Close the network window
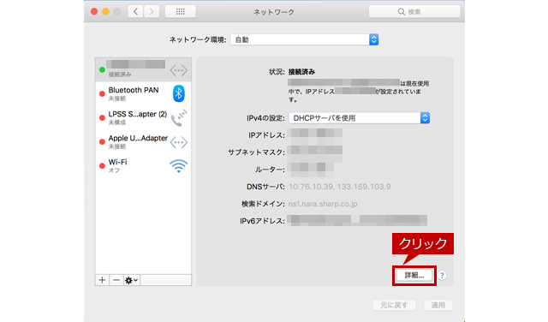Image resolution: width=548 pixels, height=322 pixels. click(x=94, y=11)
